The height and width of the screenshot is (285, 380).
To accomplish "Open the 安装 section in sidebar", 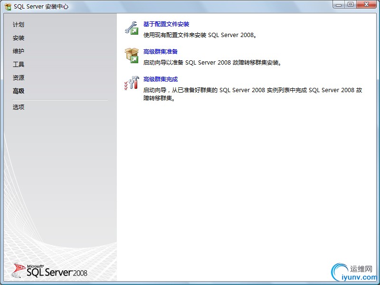I will click(x=19, y=38).
